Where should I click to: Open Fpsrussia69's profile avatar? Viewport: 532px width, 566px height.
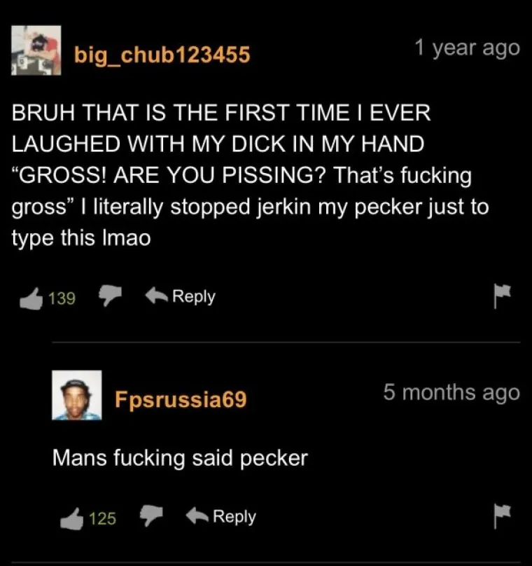(77, 395)
